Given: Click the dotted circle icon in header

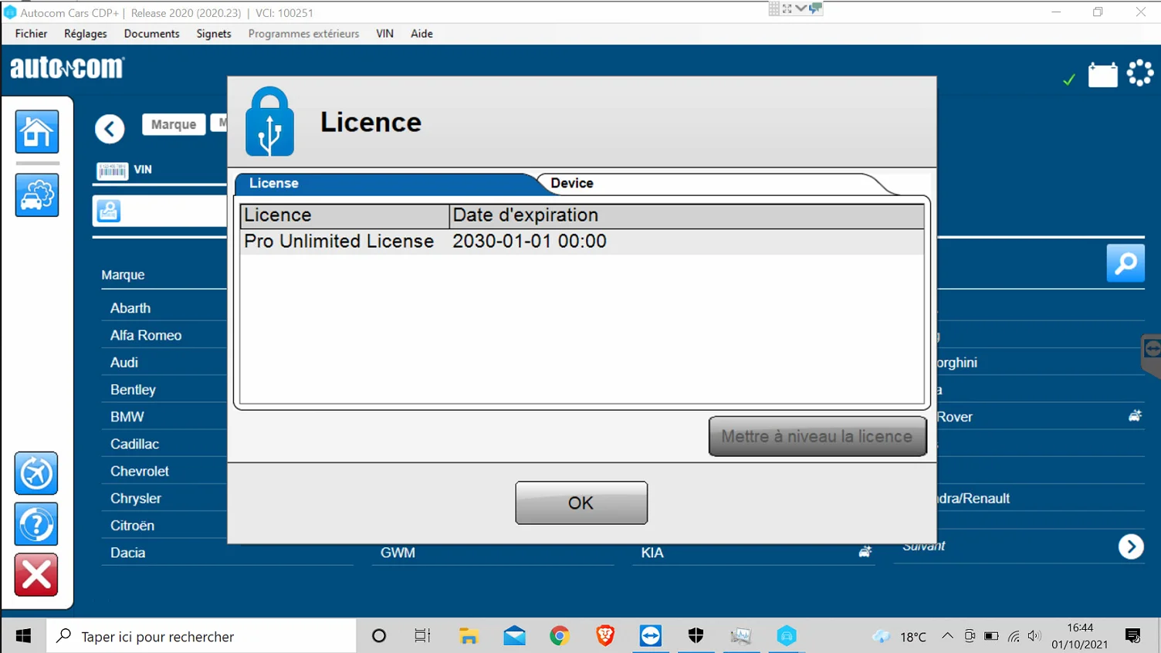Looking at the screenshot, I should [x=1140, y=73].
